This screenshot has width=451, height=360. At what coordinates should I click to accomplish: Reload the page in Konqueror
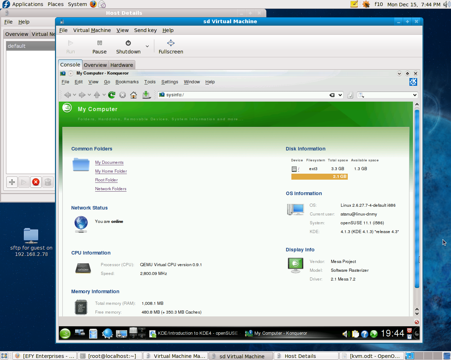112,95
